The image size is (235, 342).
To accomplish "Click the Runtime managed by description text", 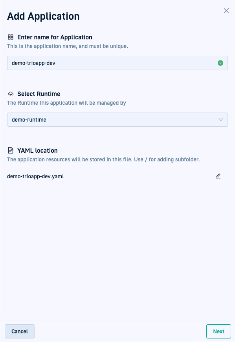I will coord(66,103).
